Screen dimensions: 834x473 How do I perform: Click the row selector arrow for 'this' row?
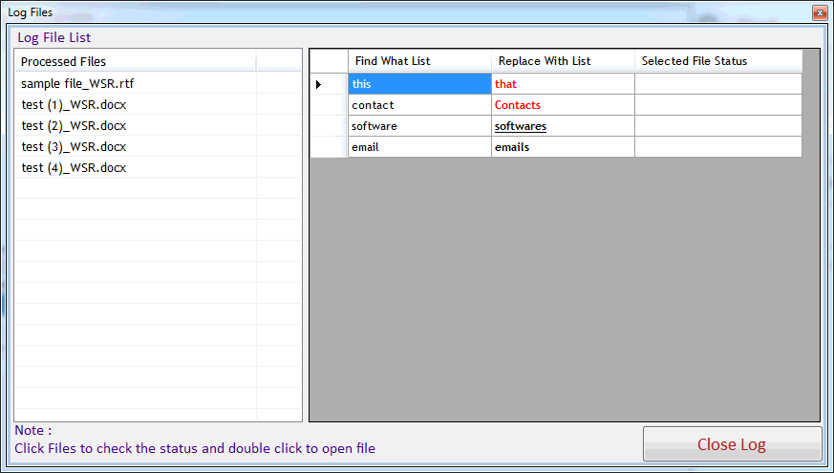329,83
